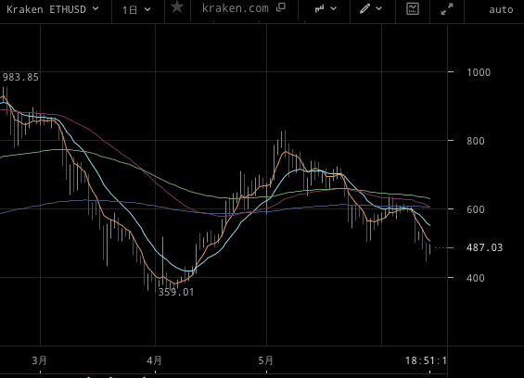
Task: Click the current price label 487.03
Action: click(x=484, y=247)
